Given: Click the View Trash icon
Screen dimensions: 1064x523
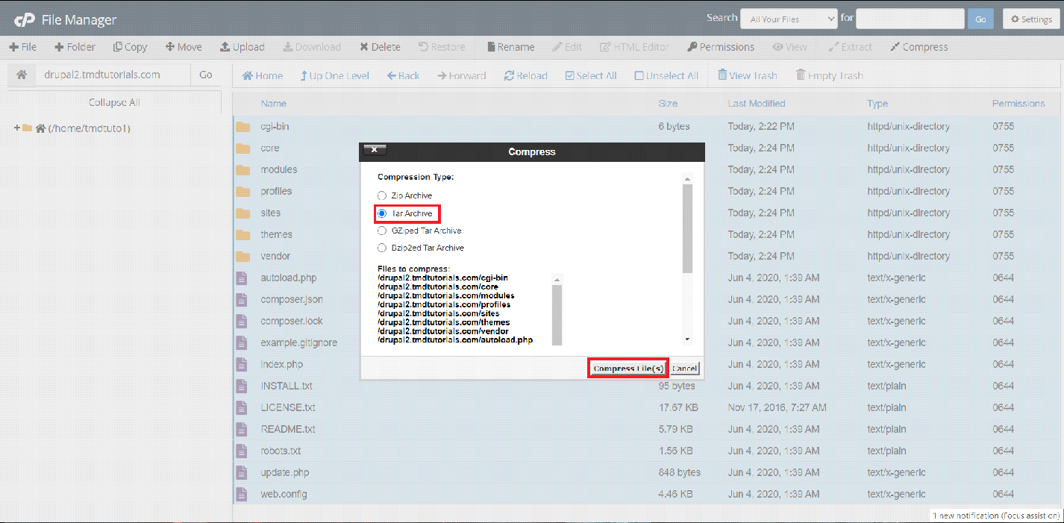Looking at the screenshot, I should [x=746, y=75].
